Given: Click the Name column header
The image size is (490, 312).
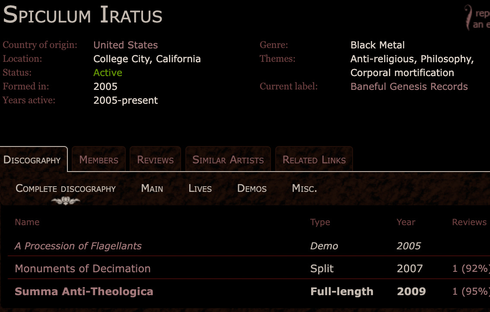Looking at the screenshot, I should pyautogui.click(x=27, y=222).
